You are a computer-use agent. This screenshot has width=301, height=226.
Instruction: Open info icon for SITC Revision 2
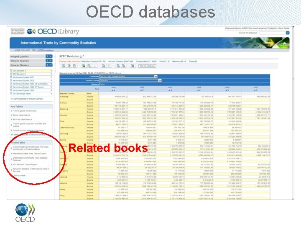(x=51, y=74)
